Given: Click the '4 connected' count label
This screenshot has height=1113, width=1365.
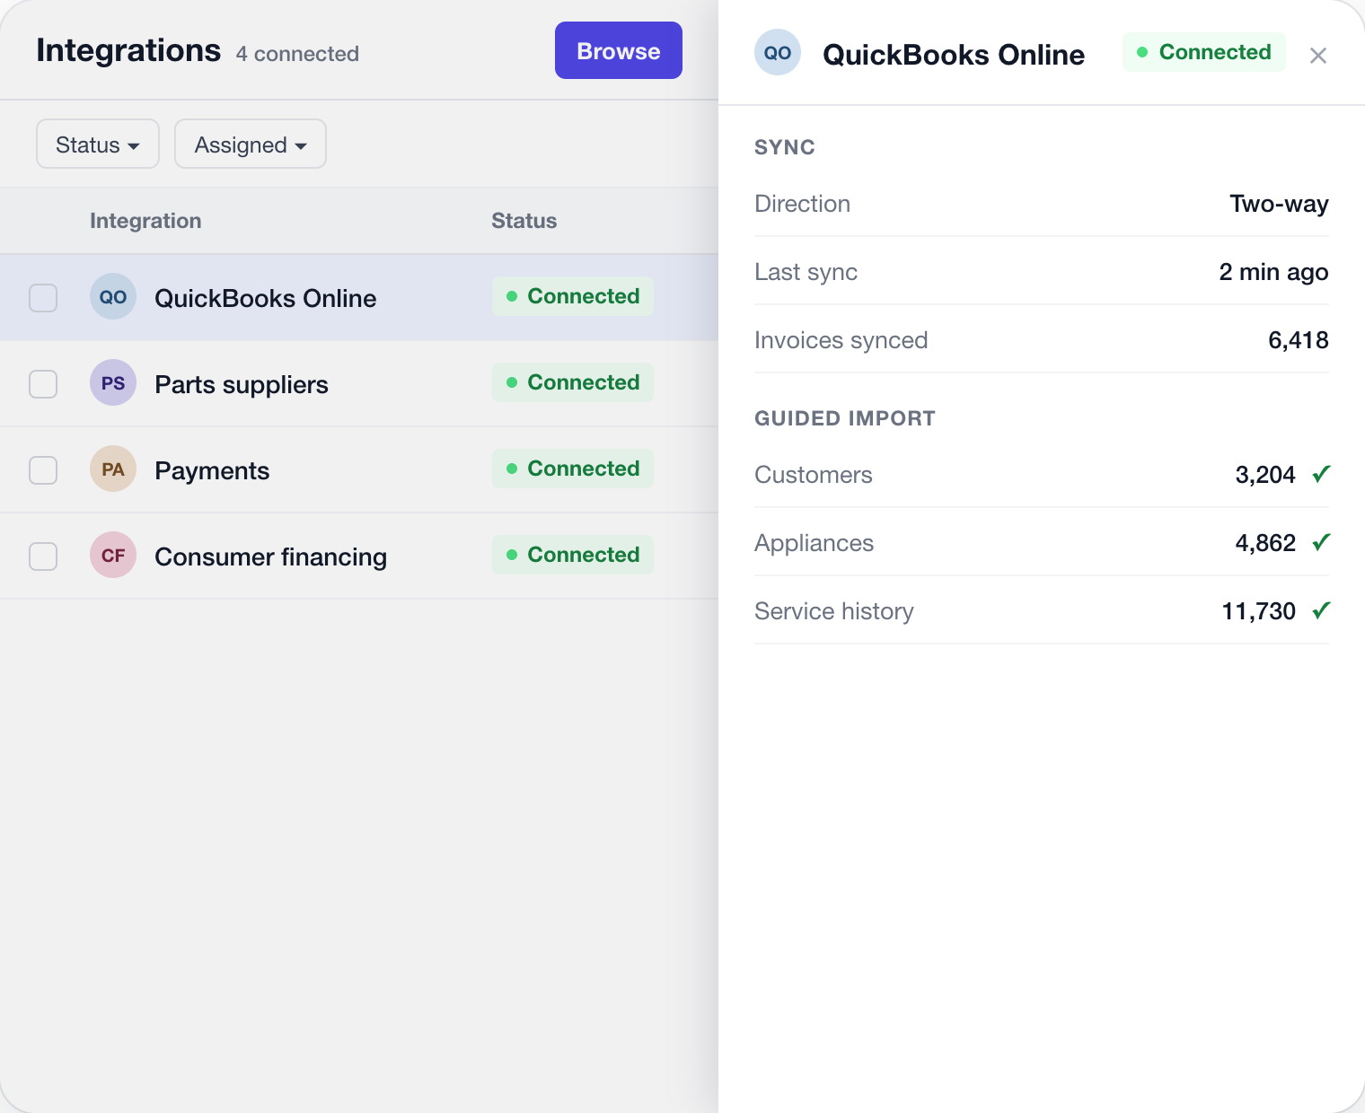Looking at the screenshot, I should tap(297, 54).
